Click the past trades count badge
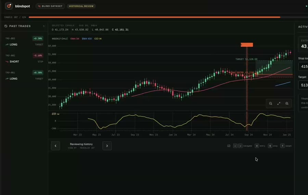Viewport: 308px width, 195px height. pyautogui.click(x=43, y=26)
